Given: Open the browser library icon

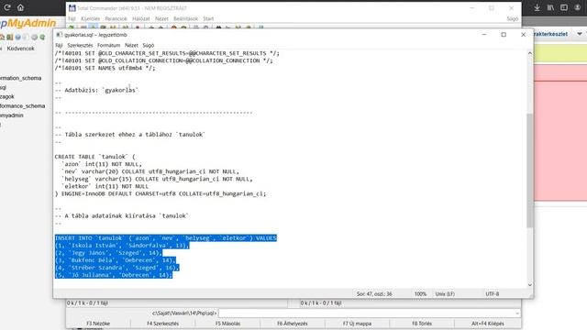Looking at the screenshot, I should tap(550, 7).
